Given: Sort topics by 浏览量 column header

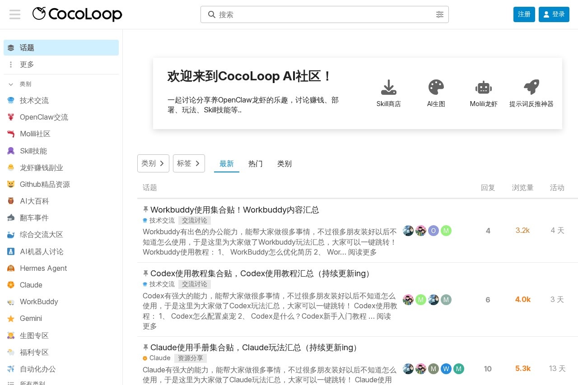Looking at the screenshot, I should click(522, 188).
